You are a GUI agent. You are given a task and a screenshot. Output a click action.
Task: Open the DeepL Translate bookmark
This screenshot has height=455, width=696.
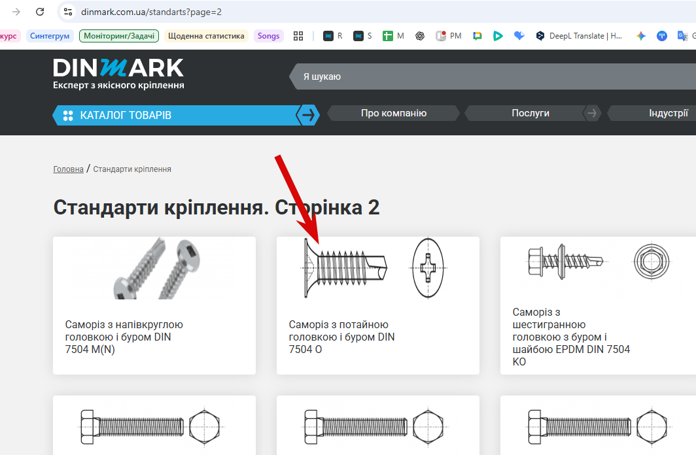(x=579, y=36)
